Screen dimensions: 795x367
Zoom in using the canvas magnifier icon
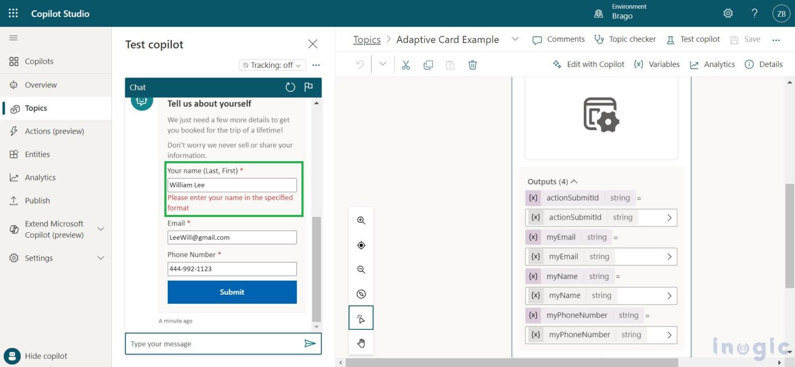pyautogui.click(x=361, y=220)
